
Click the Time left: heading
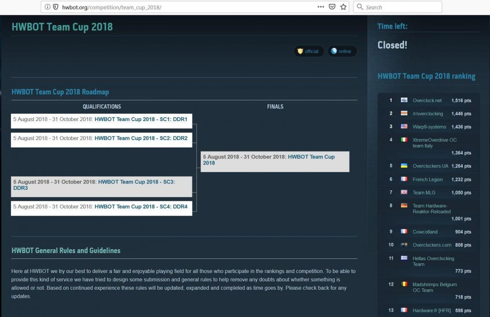[x=393, y=26]
